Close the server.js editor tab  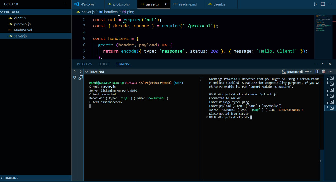tap(166, 4)
